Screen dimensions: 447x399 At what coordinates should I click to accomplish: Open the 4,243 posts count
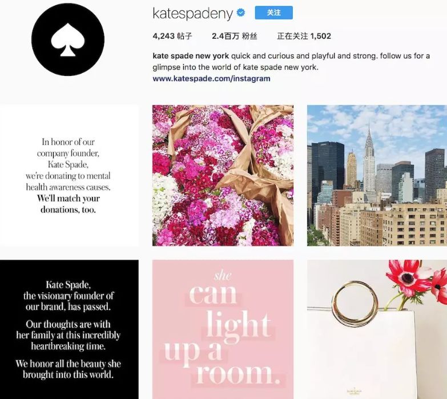172,36
